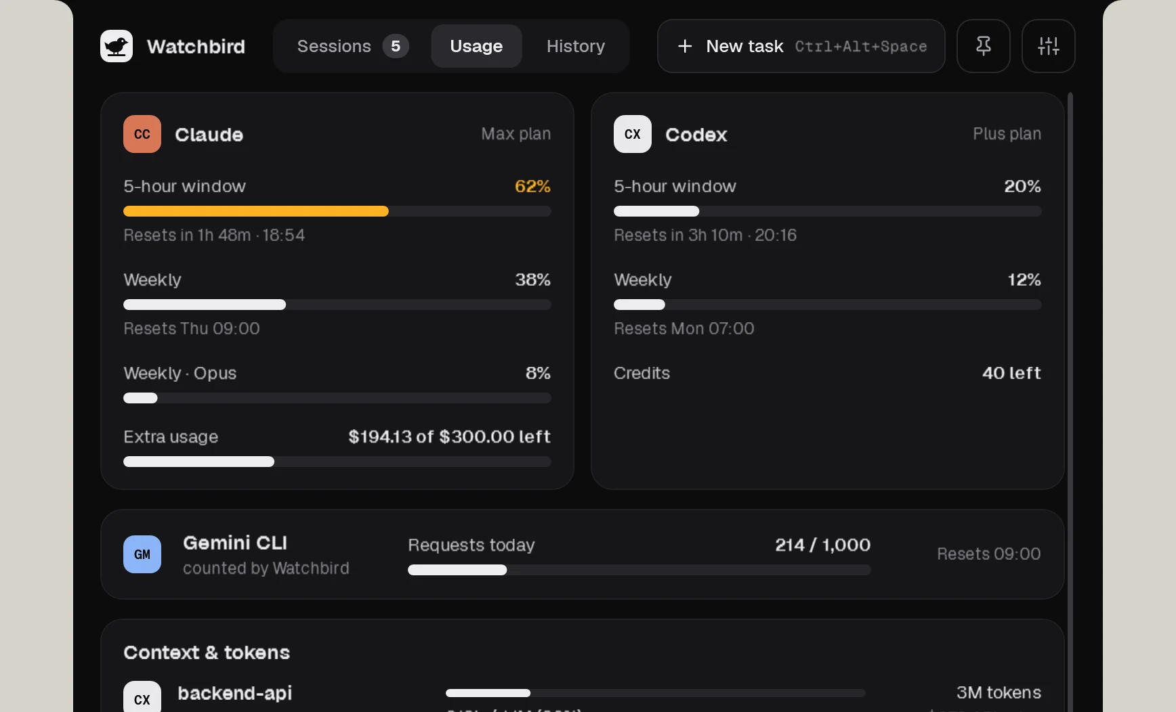This screenshot has width=1176, height=712.
Task: Click Claude 5-hour window progress bar
Action: (x=337, y=211)
